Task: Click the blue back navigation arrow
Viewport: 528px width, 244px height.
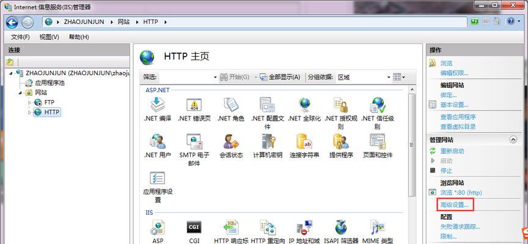Action: click(12, 22)
